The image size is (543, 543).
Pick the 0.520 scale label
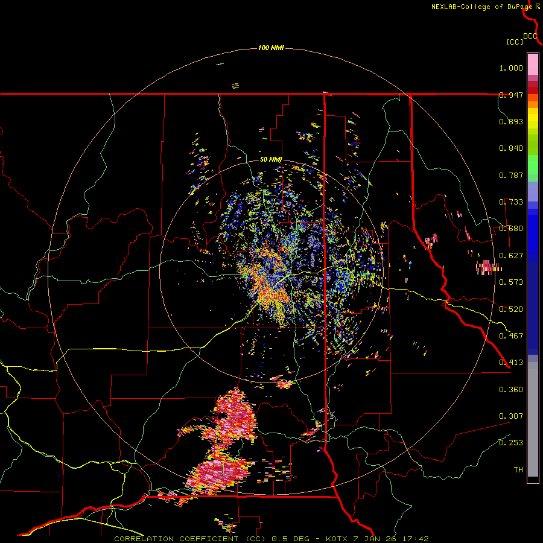(x=511, y=310)
